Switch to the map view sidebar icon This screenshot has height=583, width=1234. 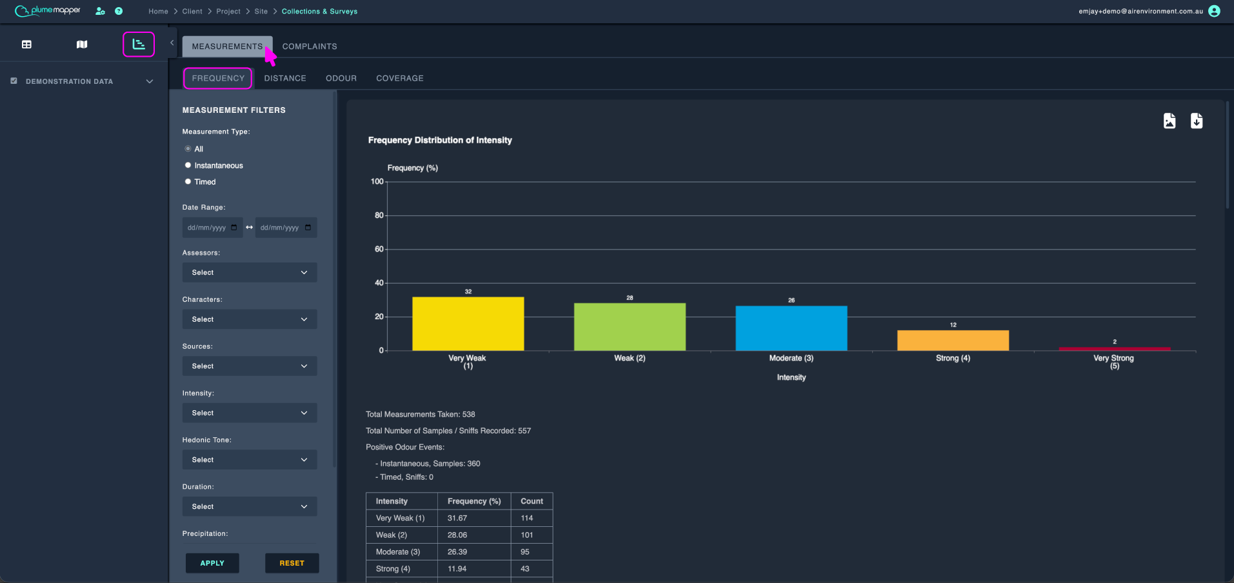[82, 44]
